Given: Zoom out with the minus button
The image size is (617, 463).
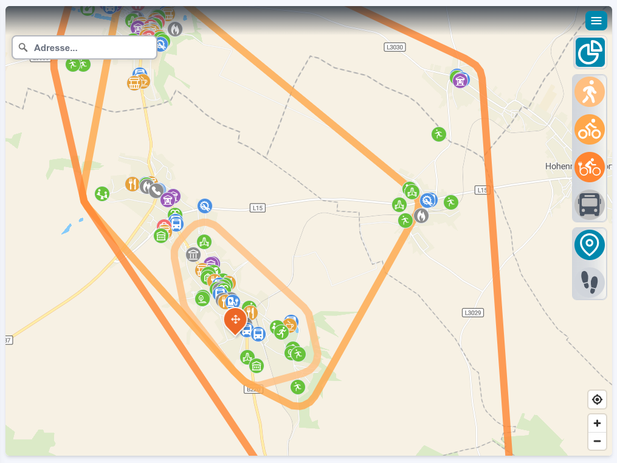Looking at the screenshot, I should (x=597, y=441).
